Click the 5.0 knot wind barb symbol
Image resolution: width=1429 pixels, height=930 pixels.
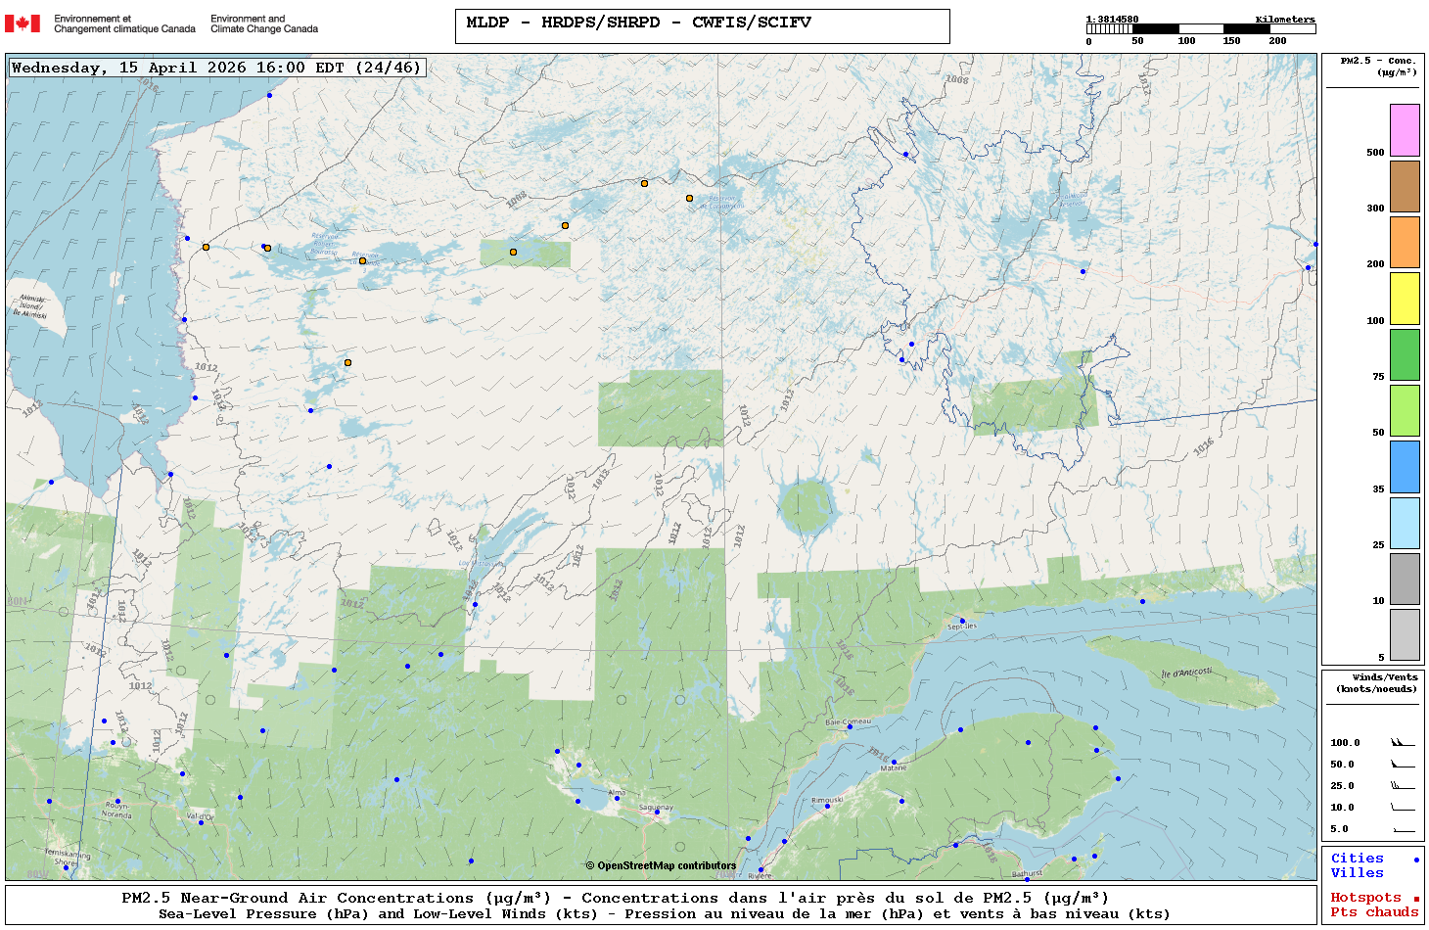[x=1403, y=829]
